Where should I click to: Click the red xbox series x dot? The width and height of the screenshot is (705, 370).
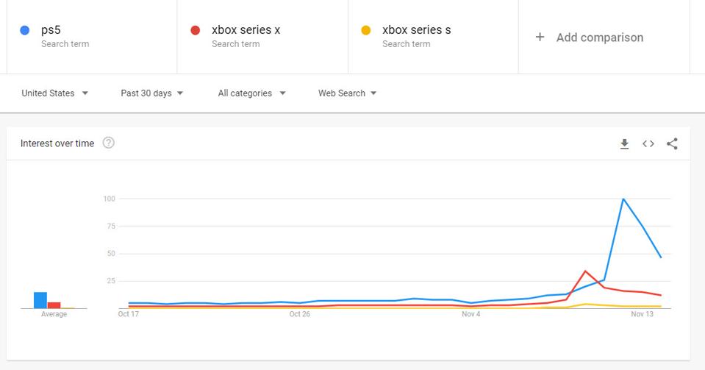[x=196, y=30]
